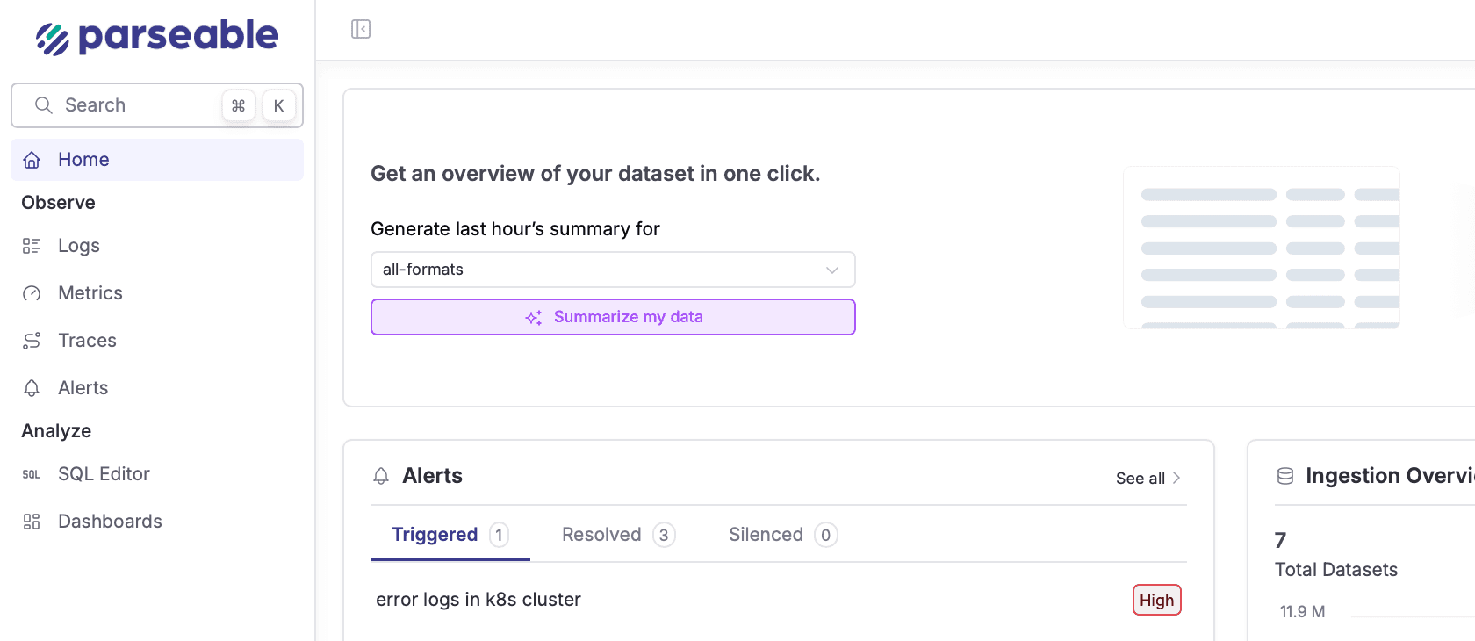1475x641 pixels.
Task: Expand See all alerts with the chevron
Action: point(1176,478)
